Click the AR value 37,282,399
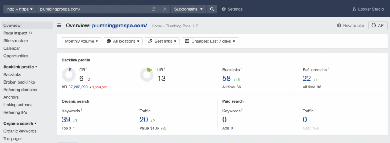Screen dimensions: 390x143 pyautogui.click(x=78, y=87)
